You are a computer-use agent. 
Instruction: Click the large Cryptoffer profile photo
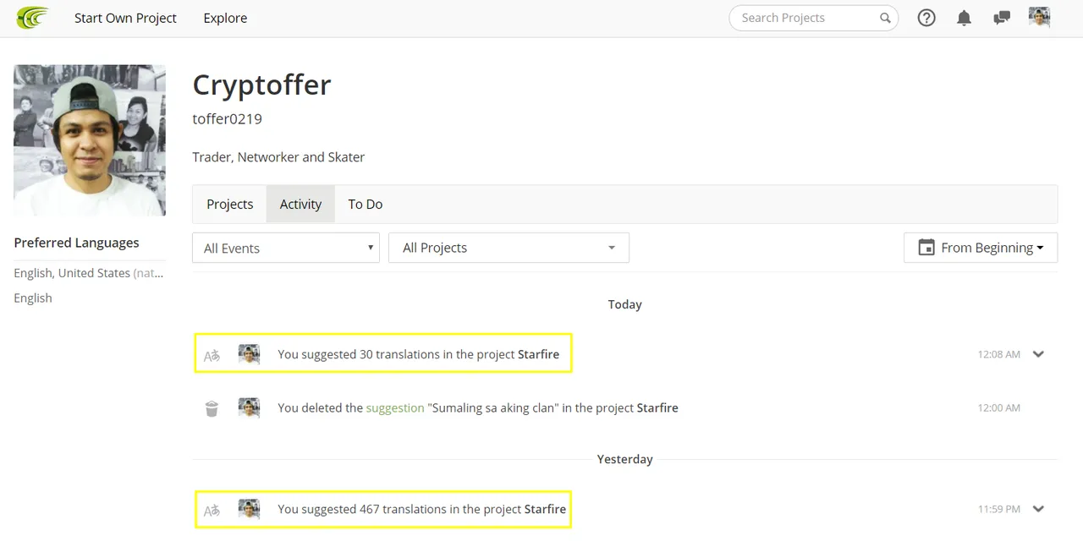tap(90, 140)
